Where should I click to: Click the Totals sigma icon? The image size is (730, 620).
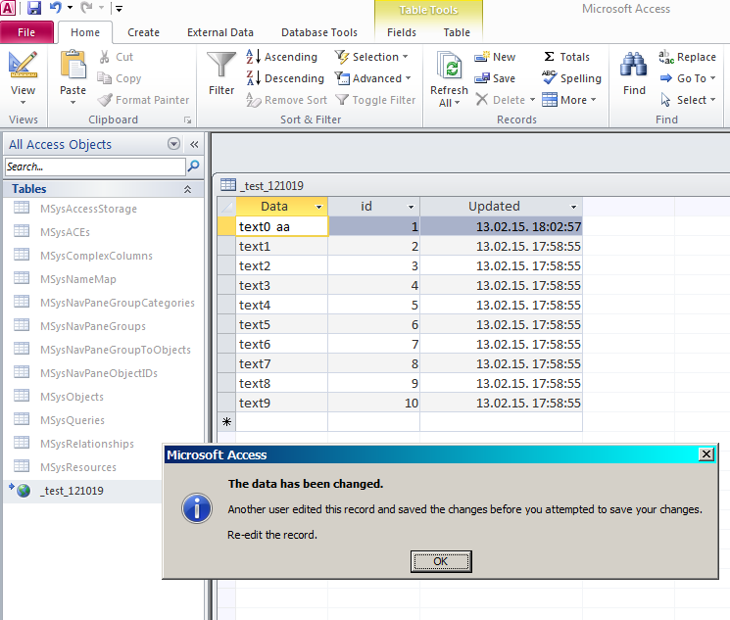pos(550,57)
